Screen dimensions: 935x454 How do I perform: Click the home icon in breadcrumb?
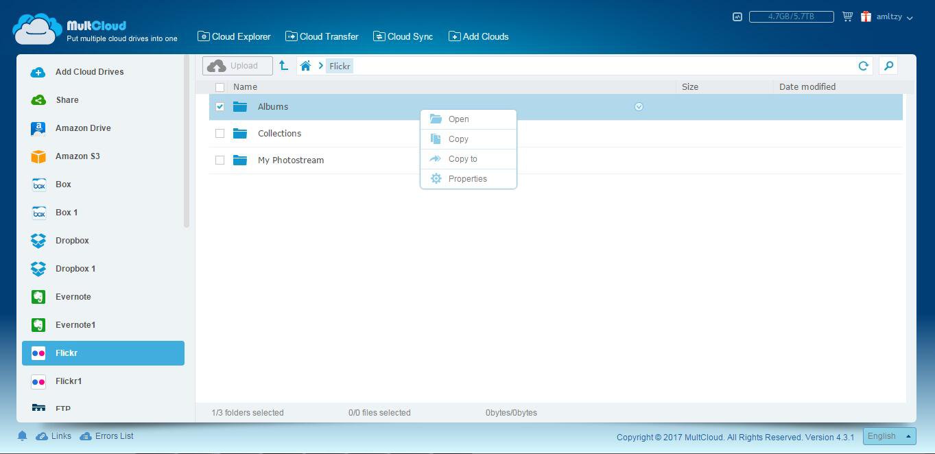[305, 66]
